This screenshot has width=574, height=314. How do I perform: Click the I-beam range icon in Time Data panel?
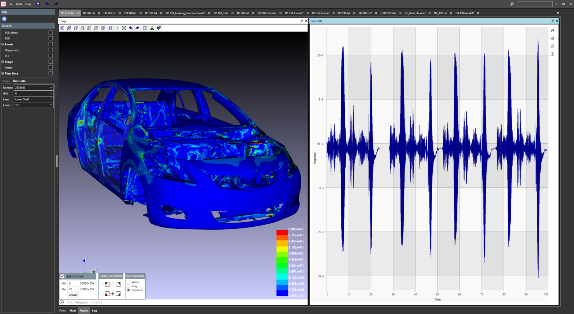pyautogui.click(x=552, y=54)
